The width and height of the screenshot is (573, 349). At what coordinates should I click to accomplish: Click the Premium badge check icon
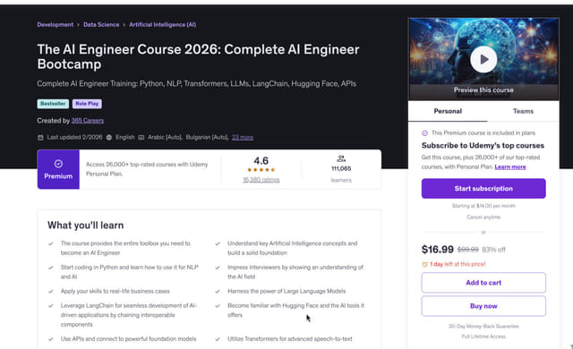click(x=58, y=164)
